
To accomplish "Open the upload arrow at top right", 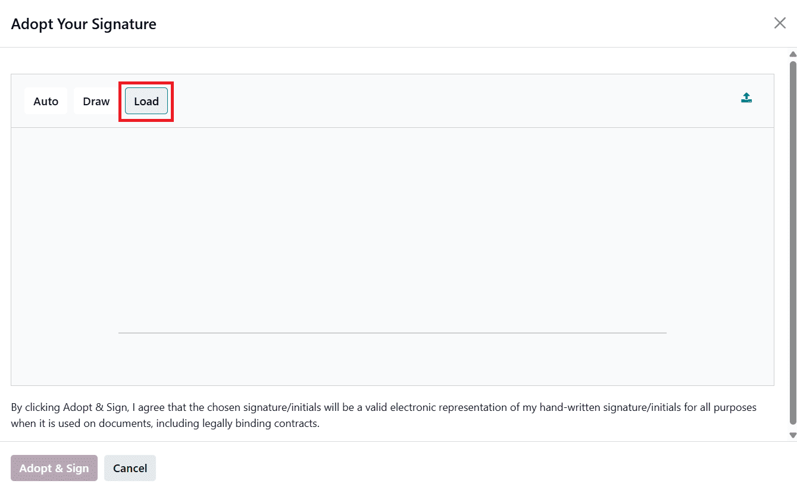I will click(746, 97).
